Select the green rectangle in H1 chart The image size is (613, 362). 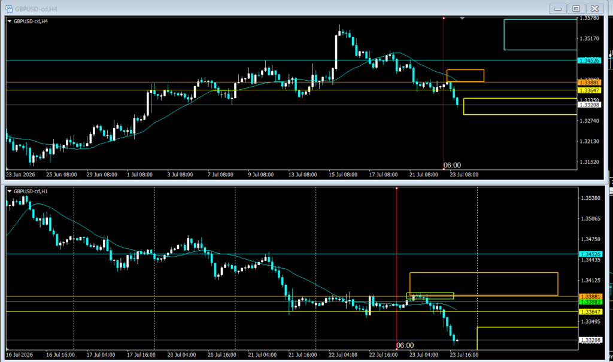click(x=430, y=296)
